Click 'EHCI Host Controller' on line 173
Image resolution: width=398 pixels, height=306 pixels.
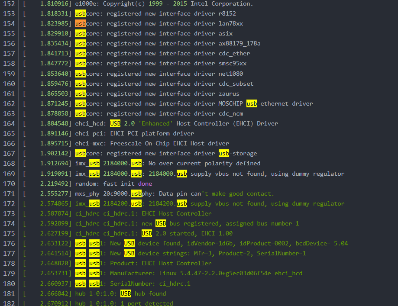(x=176, y=214)
